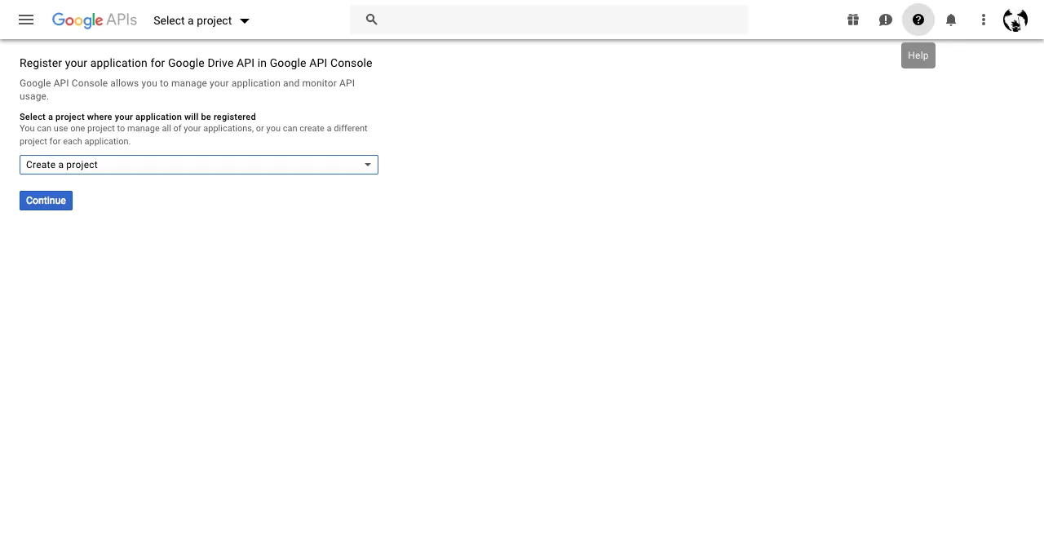Viewport: 1044px width, 539px height.
Task: Click the search magnifier icon
Action: pyautogui.click(x=372, y=20)
